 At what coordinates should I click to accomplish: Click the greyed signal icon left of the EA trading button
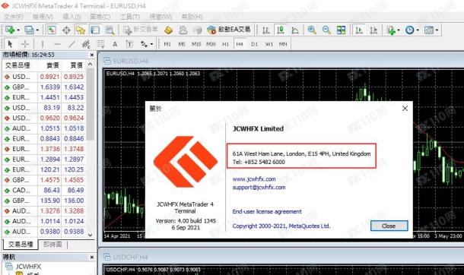pos(197,30)
